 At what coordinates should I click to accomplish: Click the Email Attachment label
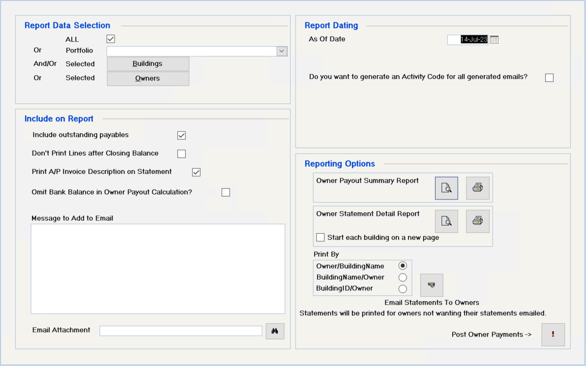(x=61, y=330)
